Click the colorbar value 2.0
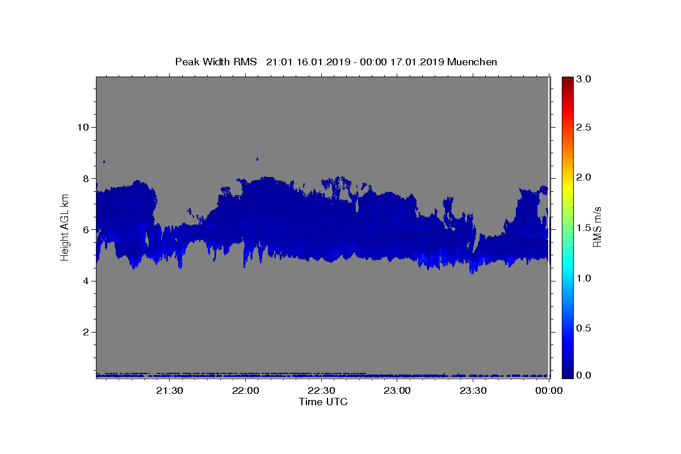Viewport: 681px width, 454px height. (x=585, y=178)
